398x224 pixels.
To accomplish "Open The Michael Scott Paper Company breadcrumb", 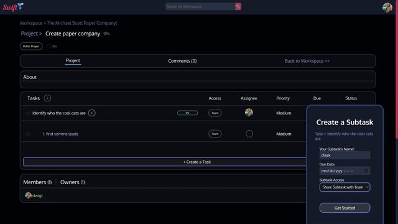I will coord(82,23).
